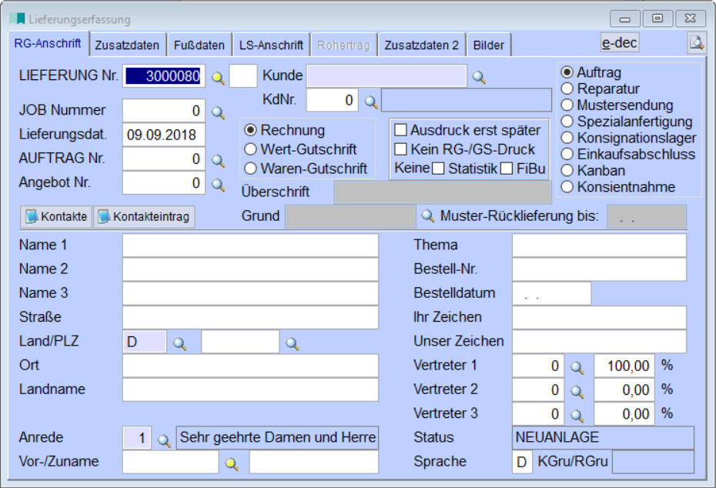Open country lookup next to Land/PLZ code
This screenshot has height=488, width=716.
pyautogui.click(x=179, y=343)
